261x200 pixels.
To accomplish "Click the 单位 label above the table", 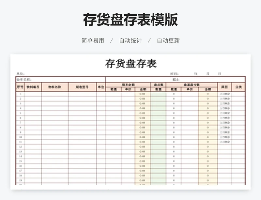I will [x=21, y=74].
